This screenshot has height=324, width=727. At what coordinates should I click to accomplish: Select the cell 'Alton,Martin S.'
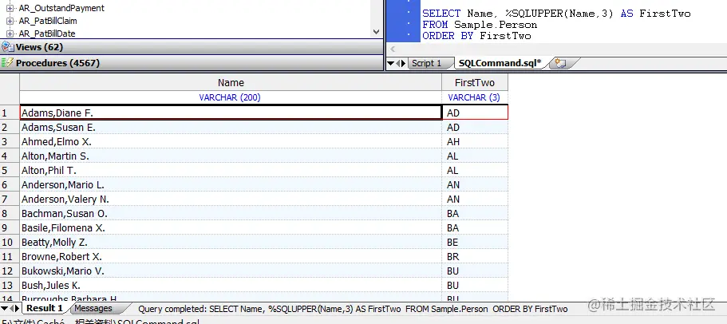coord(231,156)
